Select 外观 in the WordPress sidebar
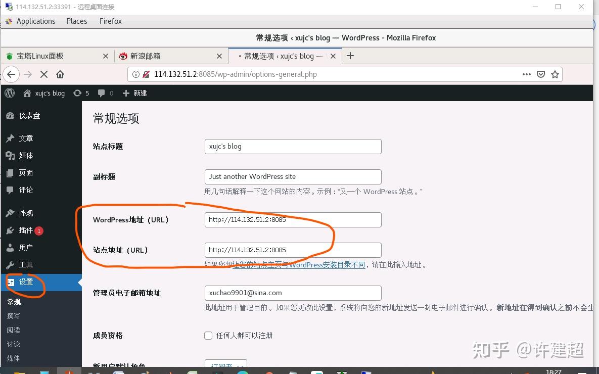Screen dimensions: 599x374 click(x=24, y=213)
